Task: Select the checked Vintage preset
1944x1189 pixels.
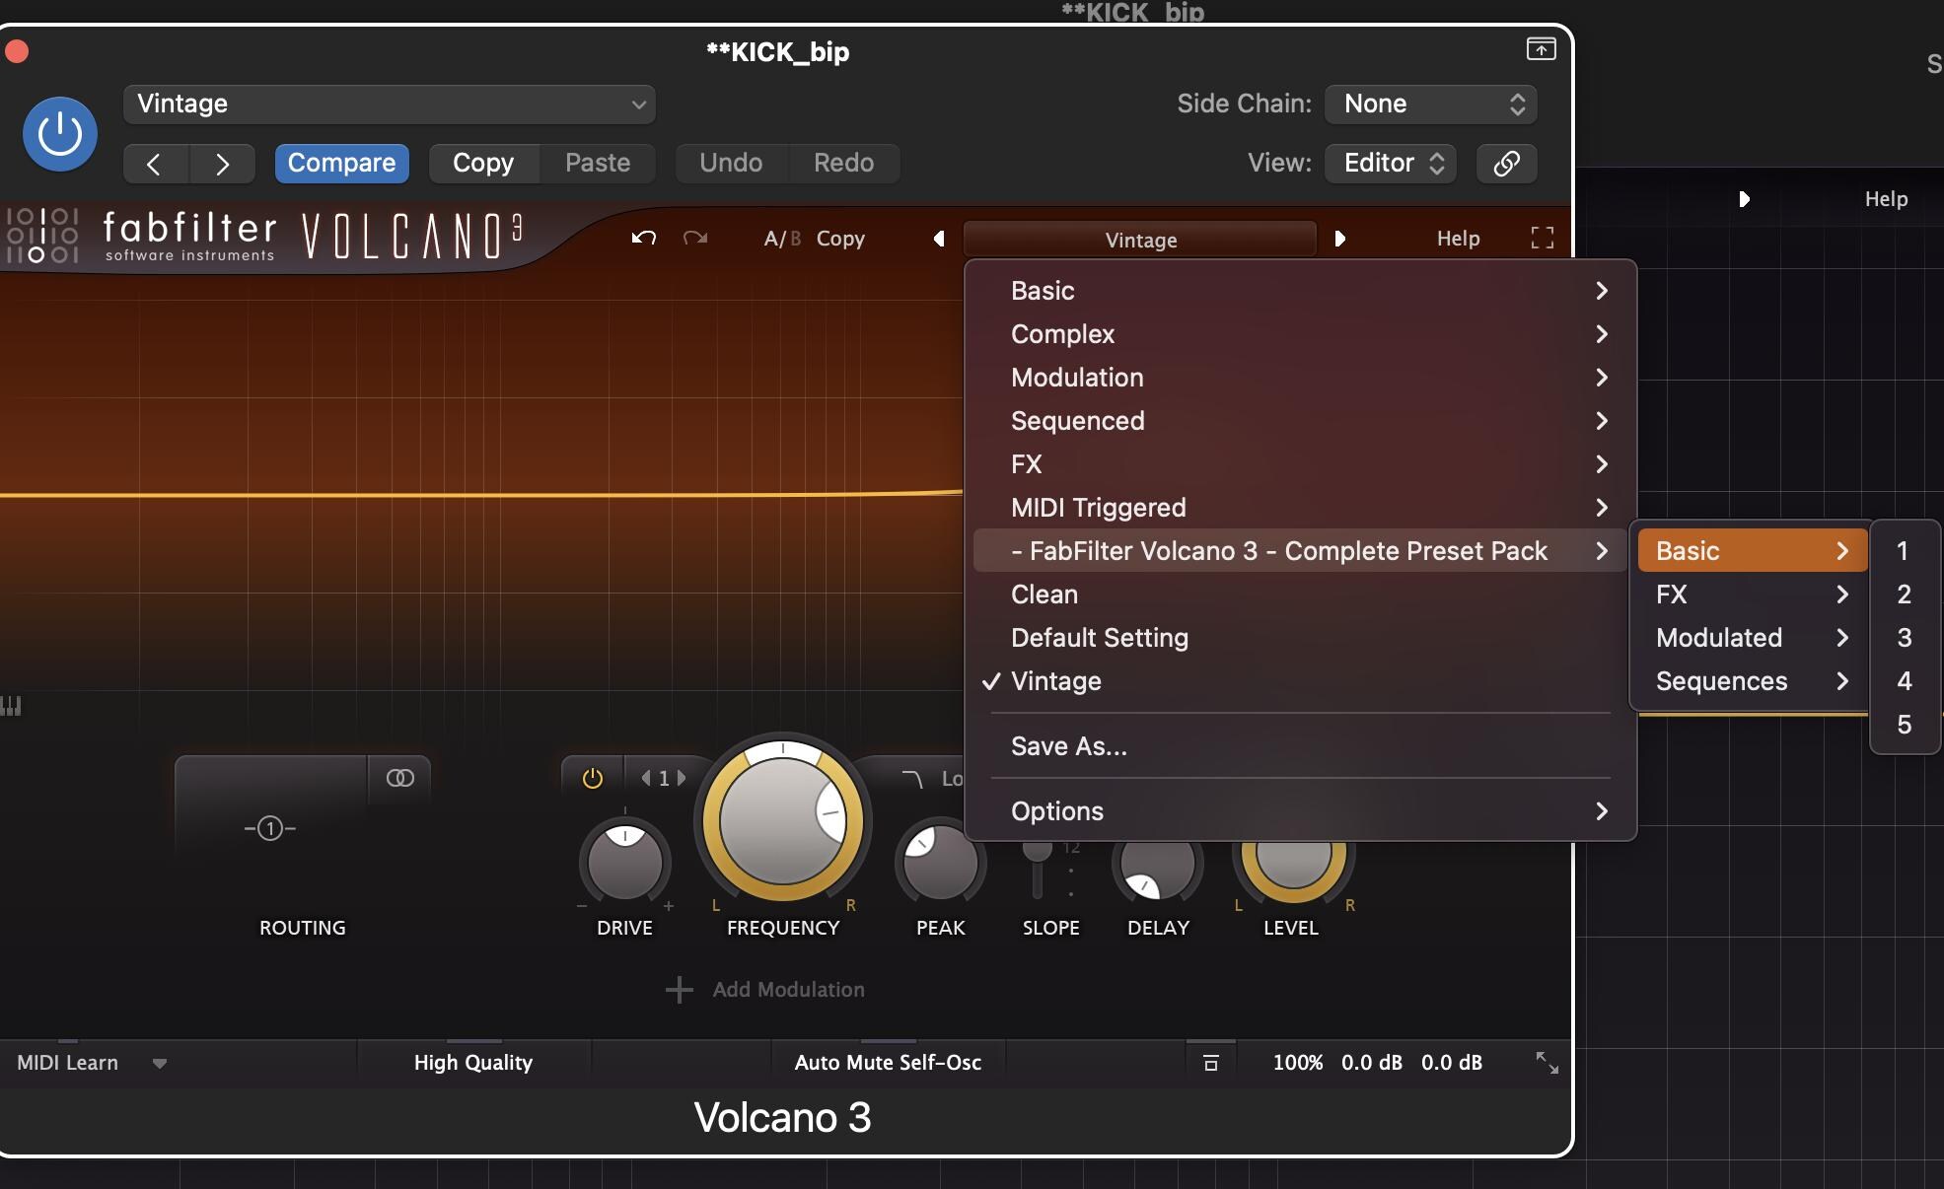Action: [x=1300, y=681]
